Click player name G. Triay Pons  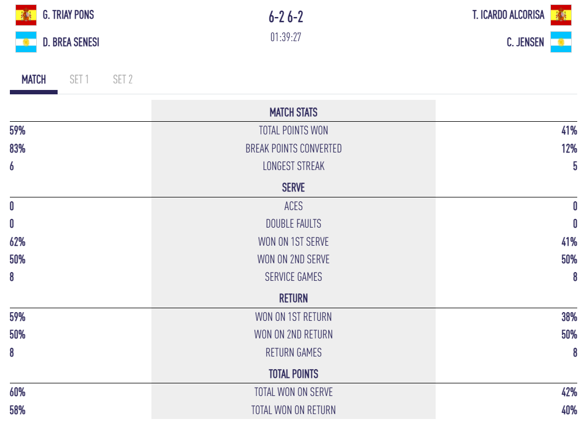(x=68, y=15)
